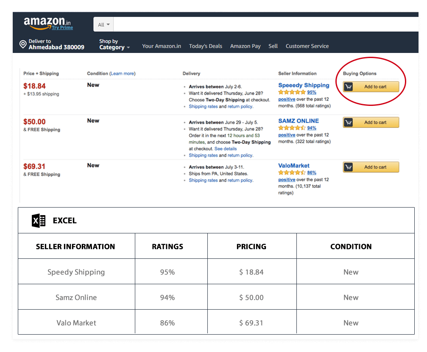Click the $50.00 price
Viewport: 427px width, 352px height.
[x=34, y=122]
